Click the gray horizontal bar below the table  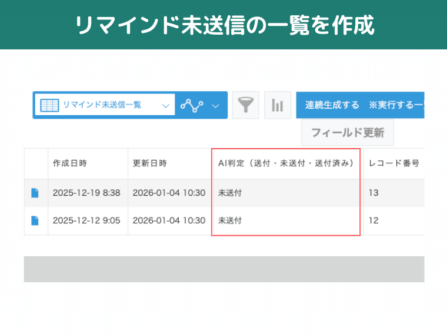pos(223,269)
